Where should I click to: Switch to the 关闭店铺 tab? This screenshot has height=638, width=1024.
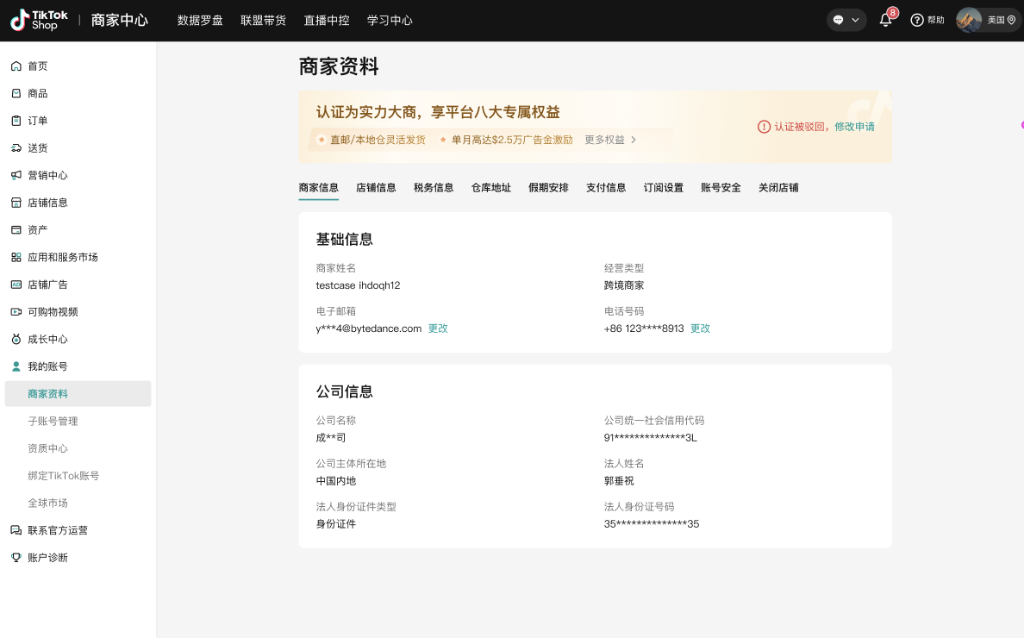coord(778,188)
